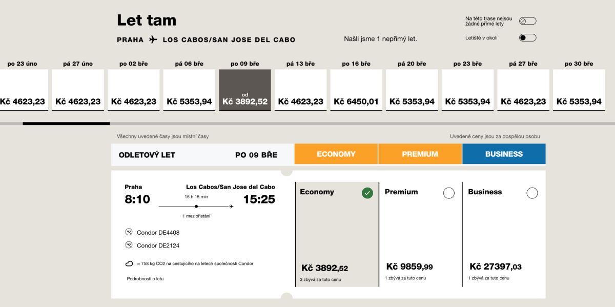615x307 pixels.
Task: Click the Business price Kč 27397,03
Action: (496, 267)
